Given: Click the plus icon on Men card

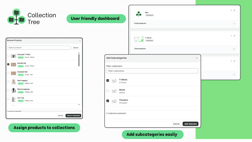Looking at the screenshot, I should tap(231, 10).
